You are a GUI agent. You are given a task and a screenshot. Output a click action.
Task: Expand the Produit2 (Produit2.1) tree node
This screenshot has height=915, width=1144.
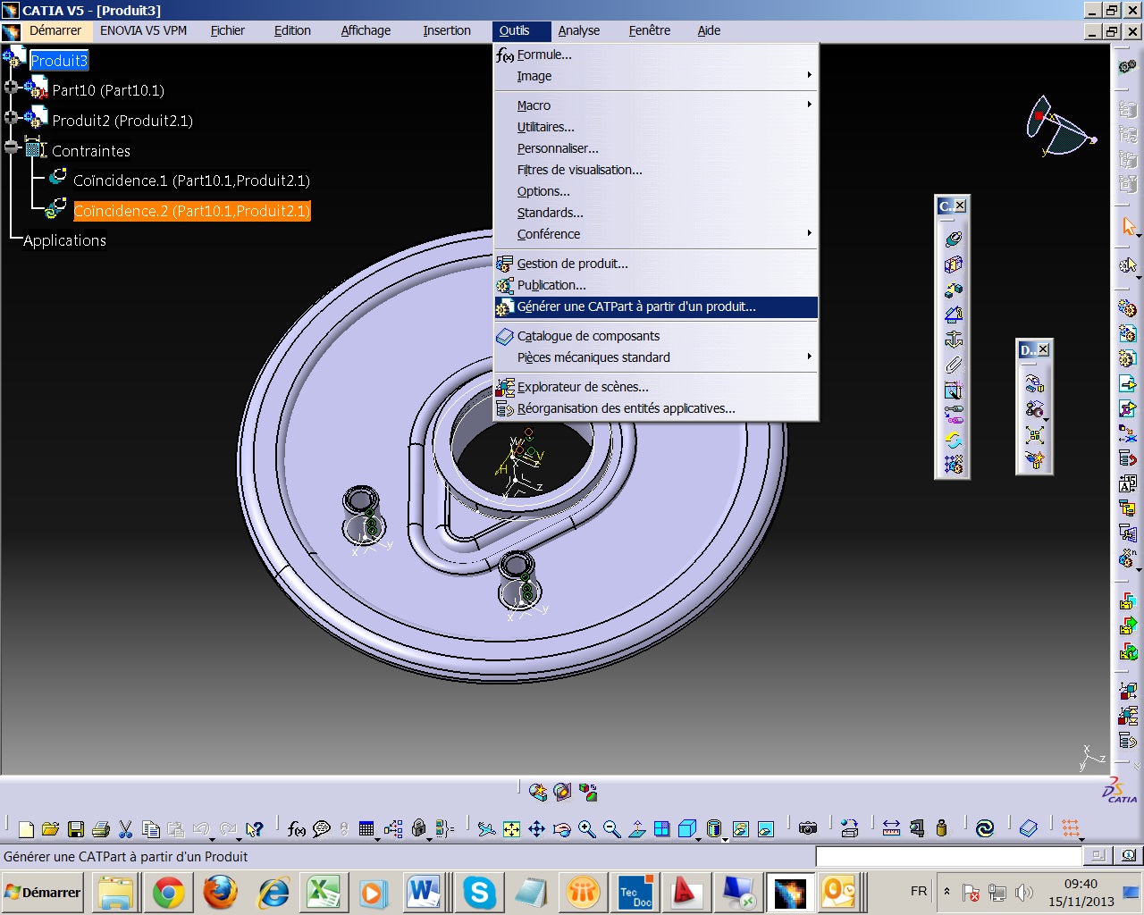coord(11,117)
